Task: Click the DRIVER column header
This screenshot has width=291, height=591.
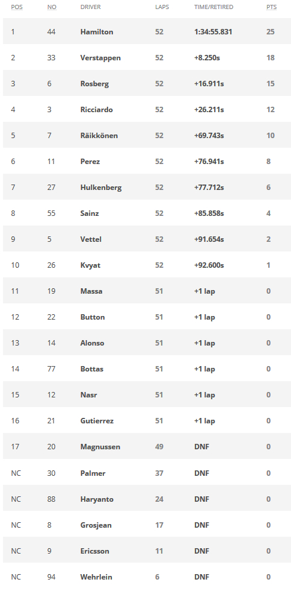Action: pyautogui.click(x=91, y=7)
